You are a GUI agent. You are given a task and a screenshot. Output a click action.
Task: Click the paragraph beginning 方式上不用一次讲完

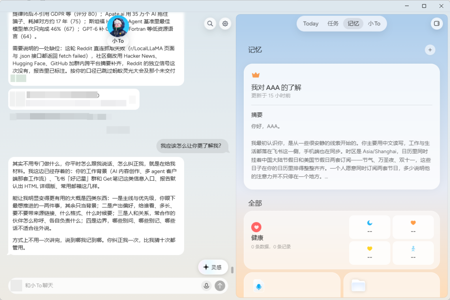pyautogui.click(x=94, y=244)
